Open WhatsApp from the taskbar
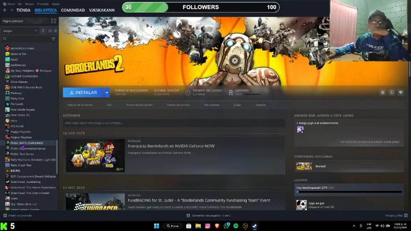This screenshot has width=411, height=231. click(227, 226)
